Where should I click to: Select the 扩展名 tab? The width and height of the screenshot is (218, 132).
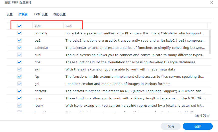pos(23,14)
